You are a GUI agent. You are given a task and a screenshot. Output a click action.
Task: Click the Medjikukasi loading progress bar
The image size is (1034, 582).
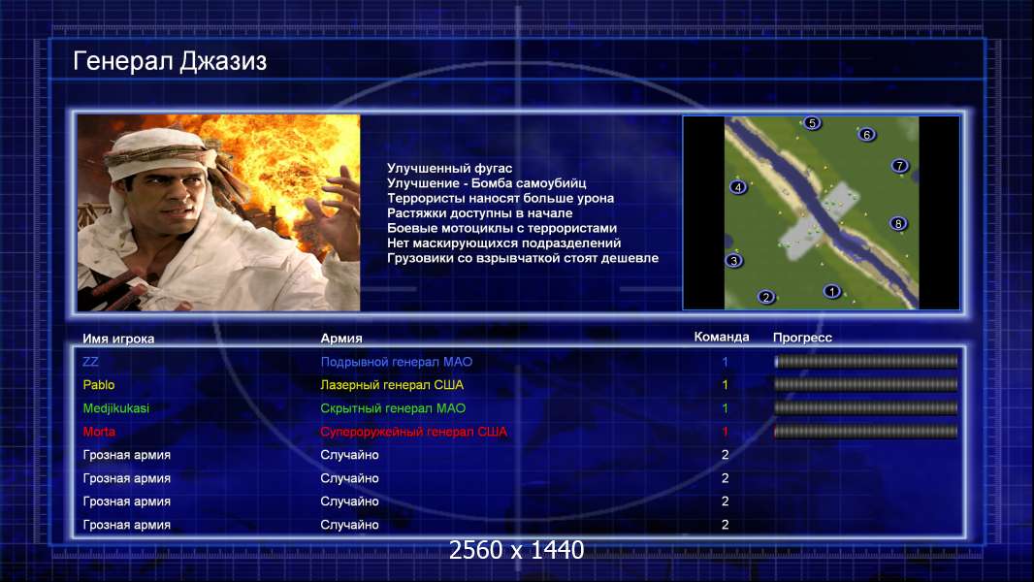[x=866, y=408]
